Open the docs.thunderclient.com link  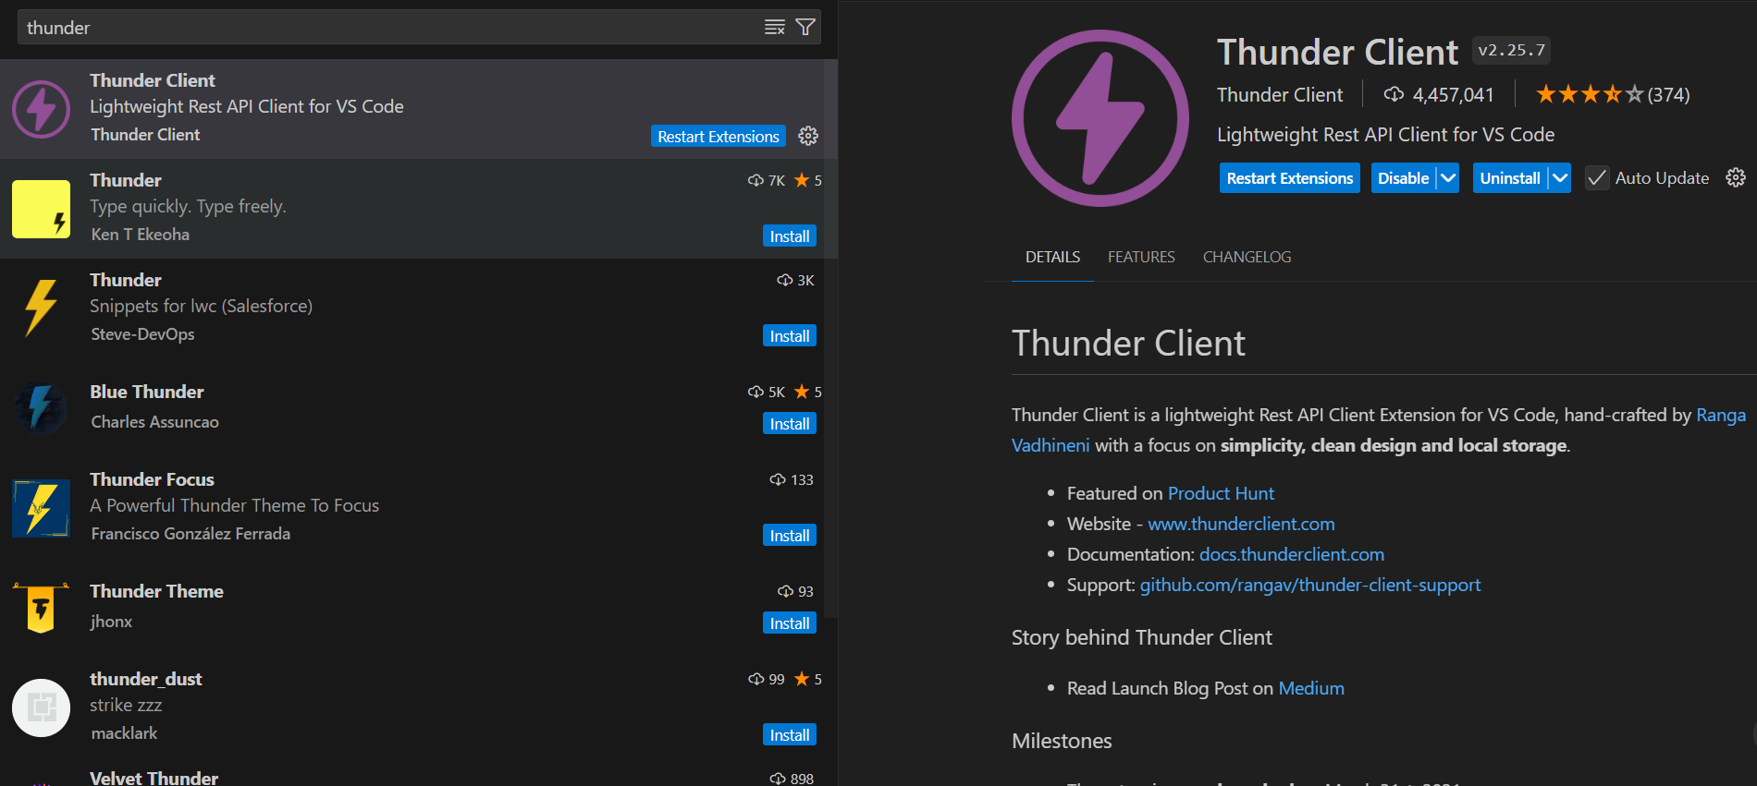[x=1292, y=554]
